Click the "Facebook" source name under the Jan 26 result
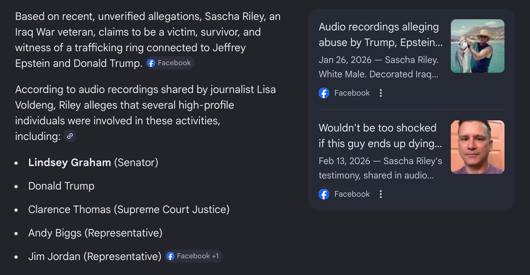Image resolution: width=530 pixels, height=275 pixels. [x=352, y=93]
